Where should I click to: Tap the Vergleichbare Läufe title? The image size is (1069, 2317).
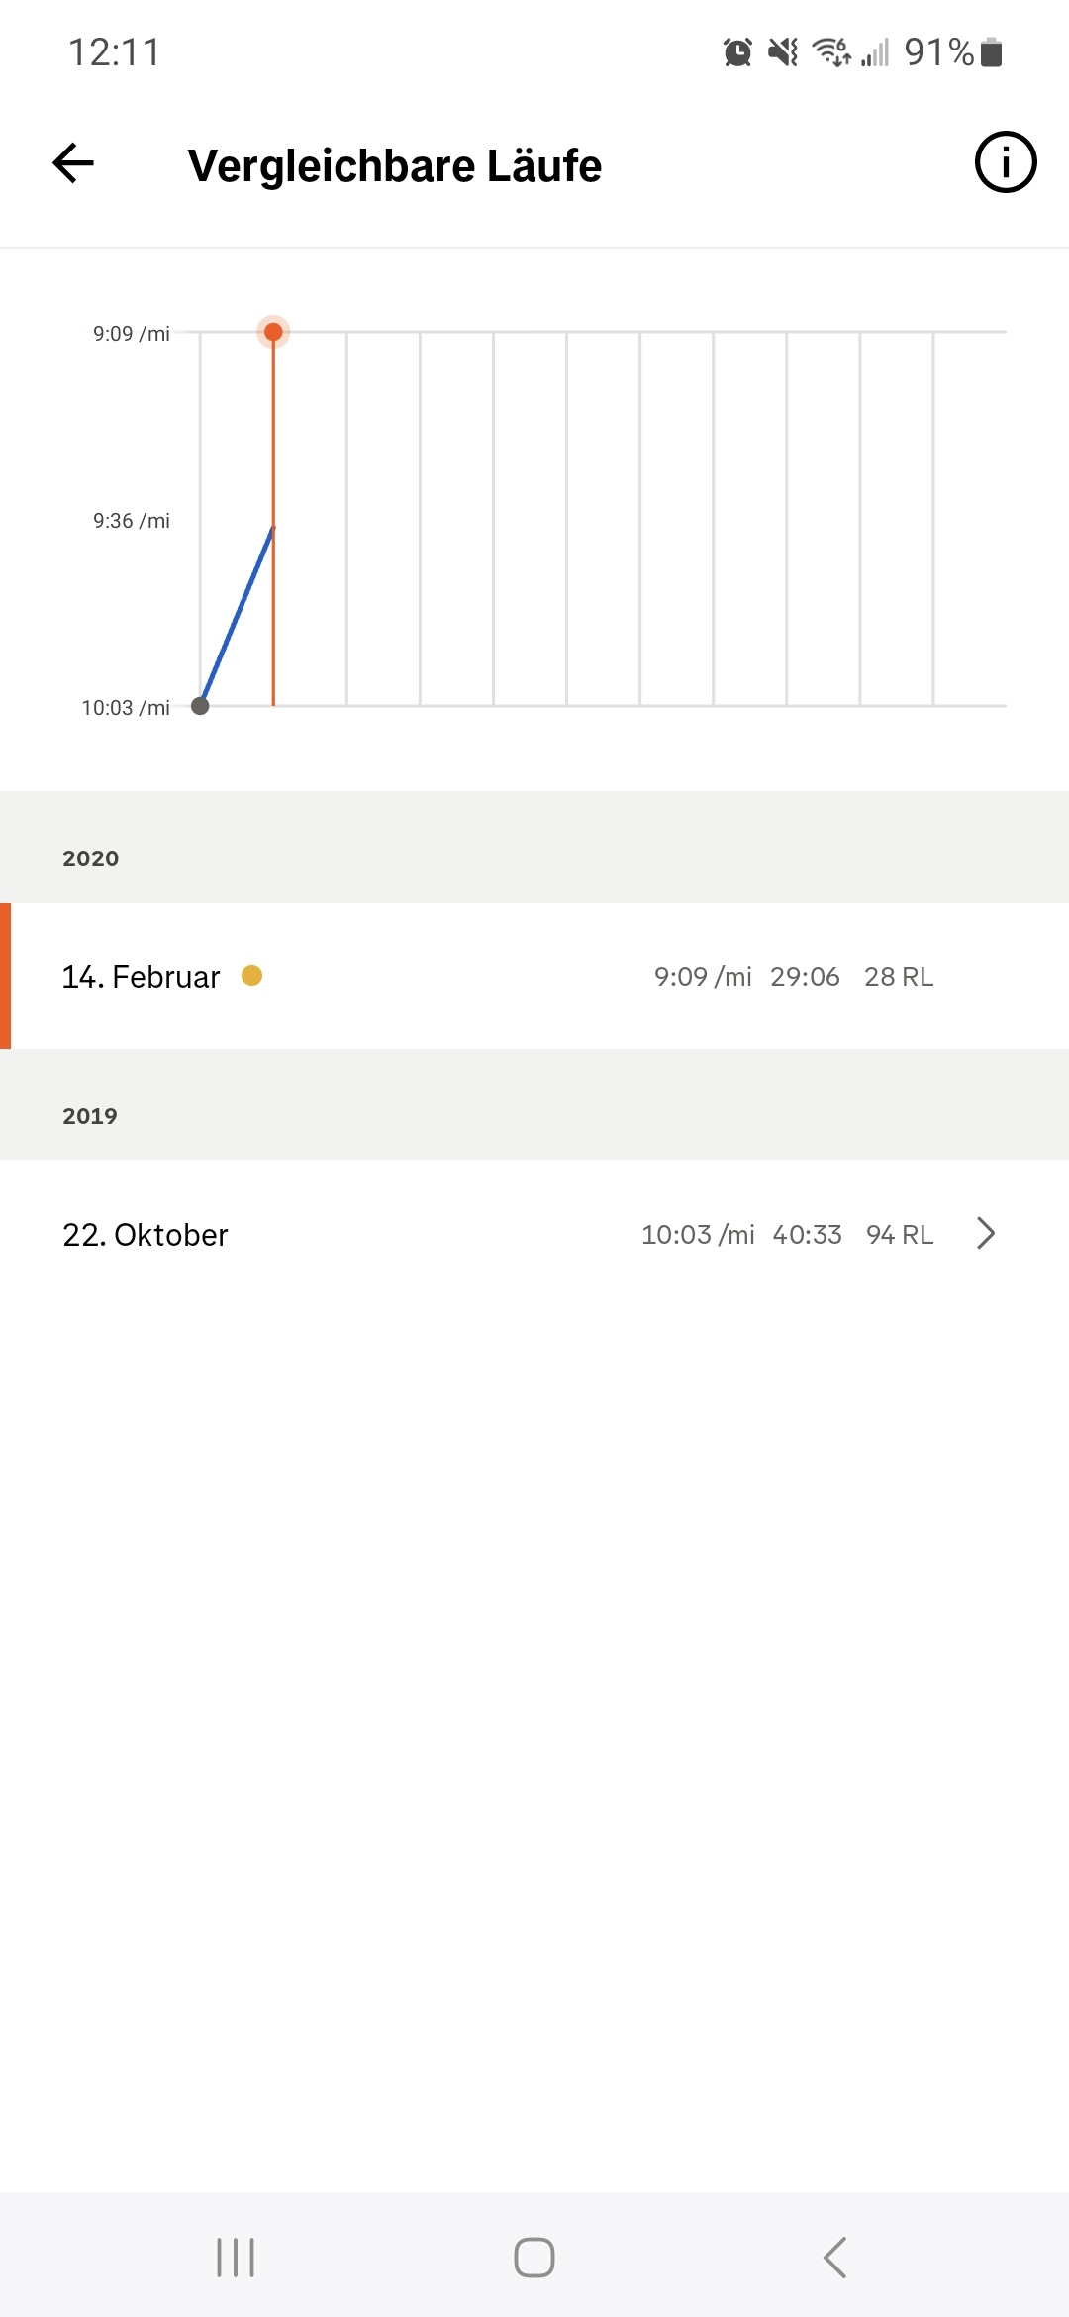[395, 165]
